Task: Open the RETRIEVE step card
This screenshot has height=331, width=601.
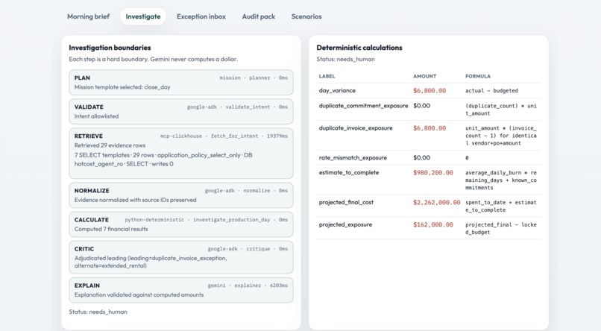Action: pos(181,154)
